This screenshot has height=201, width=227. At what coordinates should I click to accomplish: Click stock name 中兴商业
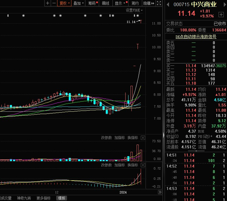pos(204,5)
